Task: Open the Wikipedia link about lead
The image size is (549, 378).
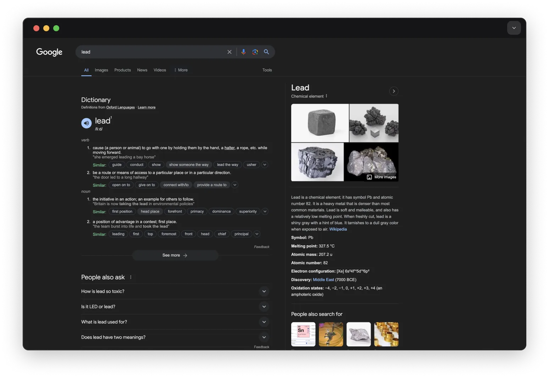Action: pyautogui.click(x=338, y=229)
